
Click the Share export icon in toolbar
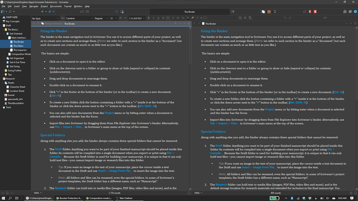(305, 11)
